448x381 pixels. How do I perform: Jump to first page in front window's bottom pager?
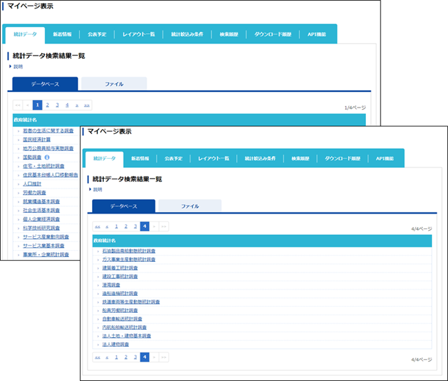(97, 357)
